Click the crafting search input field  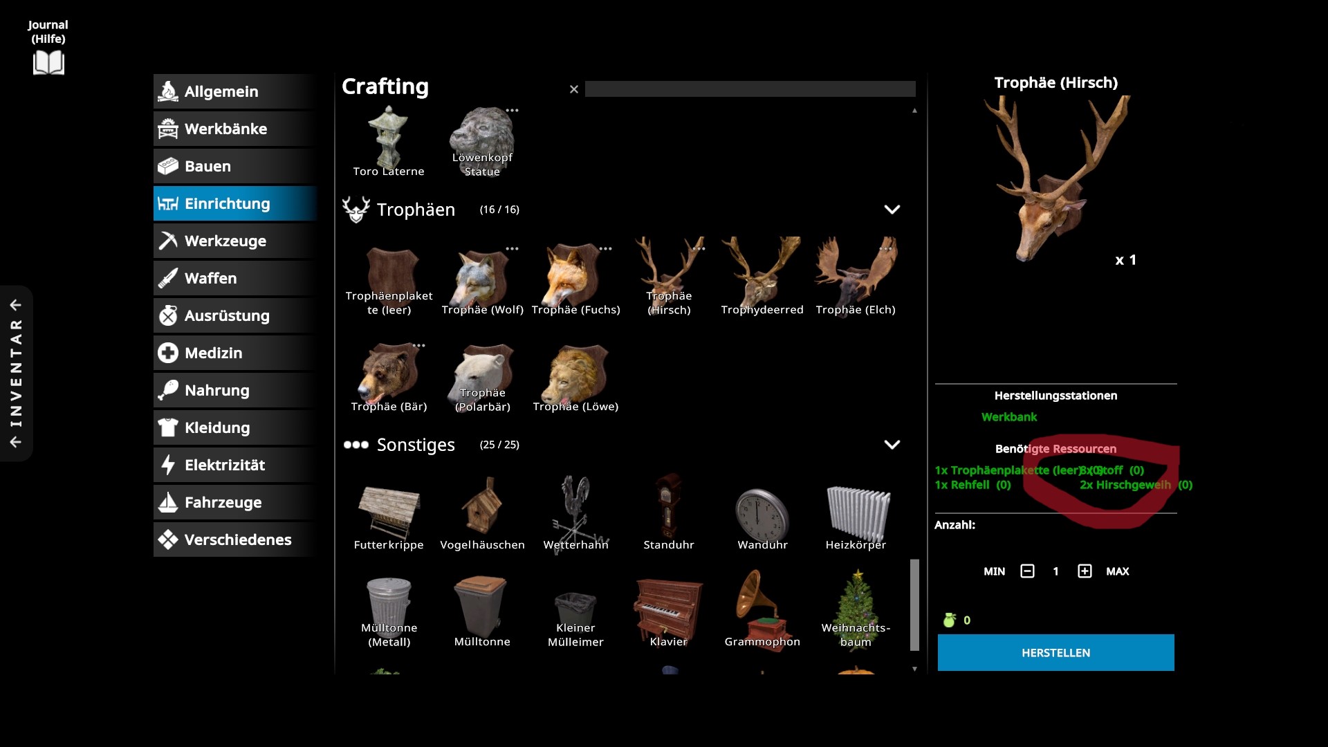[750, 89]
